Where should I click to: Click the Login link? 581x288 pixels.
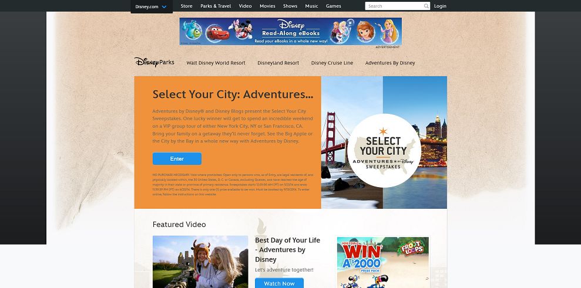440,6
